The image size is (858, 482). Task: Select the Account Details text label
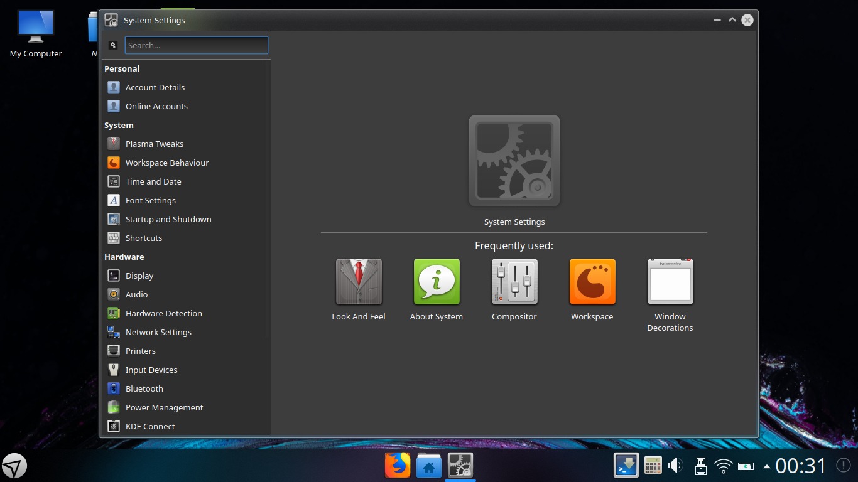(x=155, y=87)
